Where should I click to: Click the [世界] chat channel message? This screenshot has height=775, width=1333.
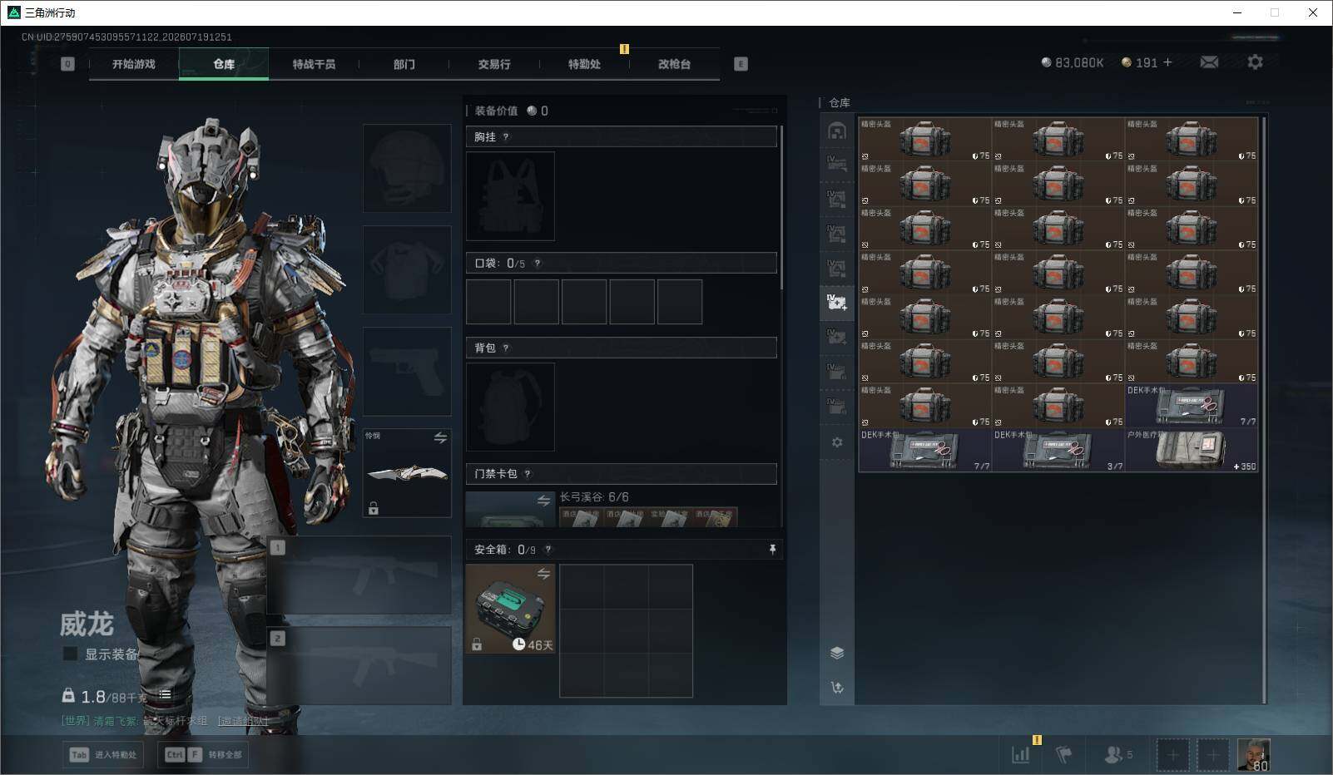[135, 721]
